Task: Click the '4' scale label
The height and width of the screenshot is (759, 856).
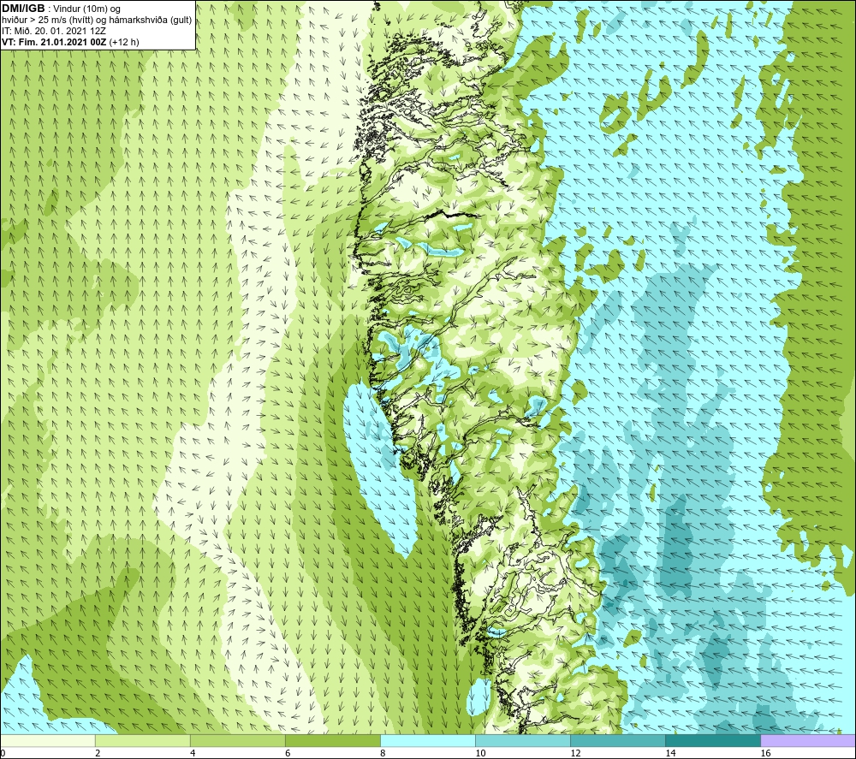Action: 193,753
